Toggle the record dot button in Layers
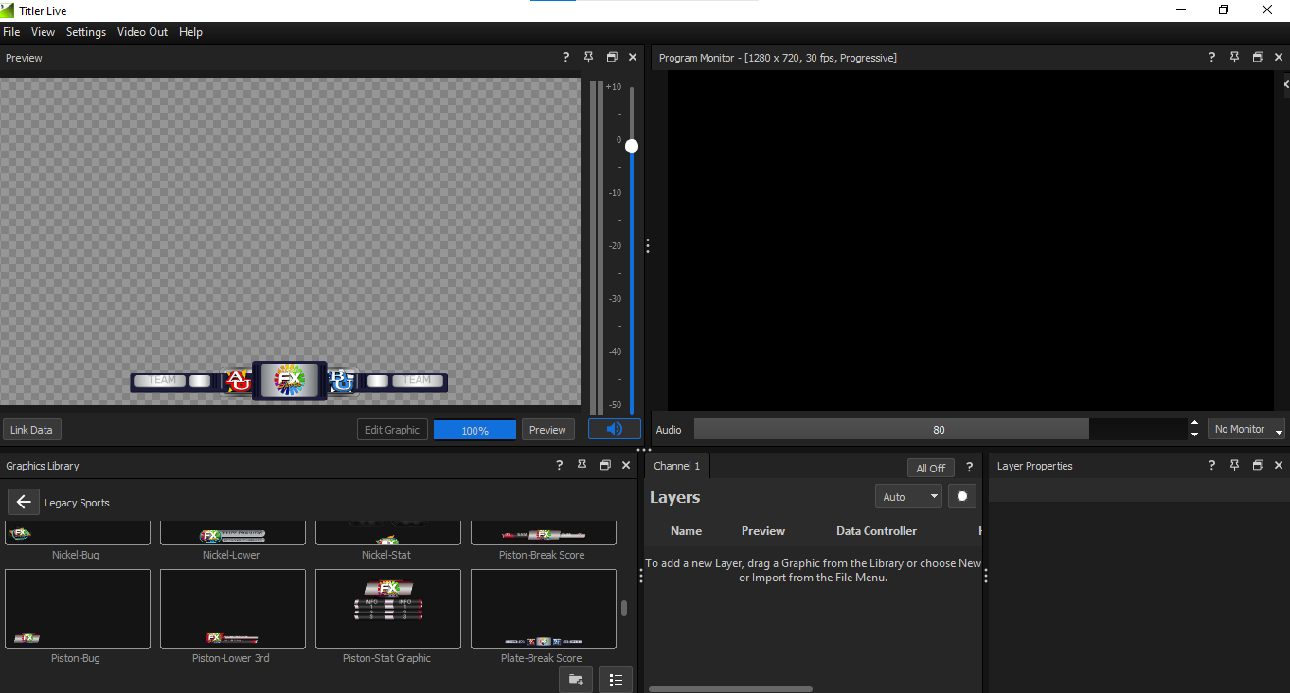1290x693 pixels. (962, 496)
